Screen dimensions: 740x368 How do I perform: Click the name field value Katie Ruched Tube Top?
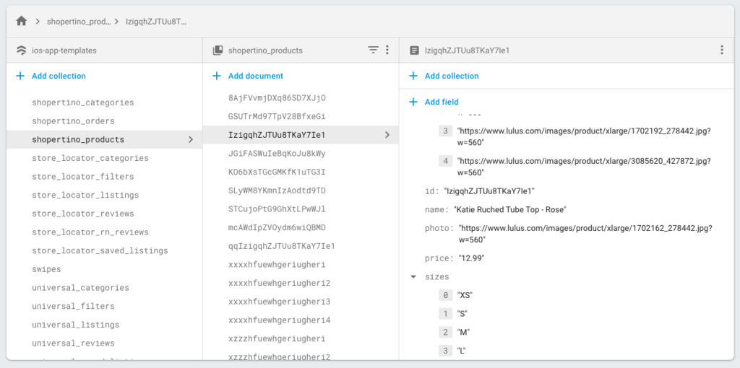point(509,210)
